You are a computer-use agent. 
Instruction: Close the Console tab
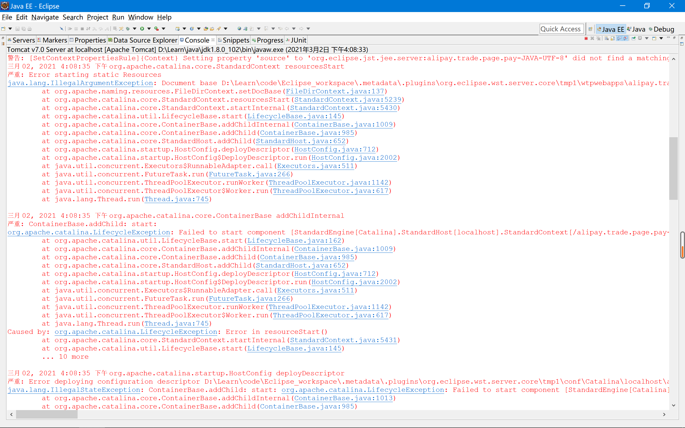click(x=213, y=40)
